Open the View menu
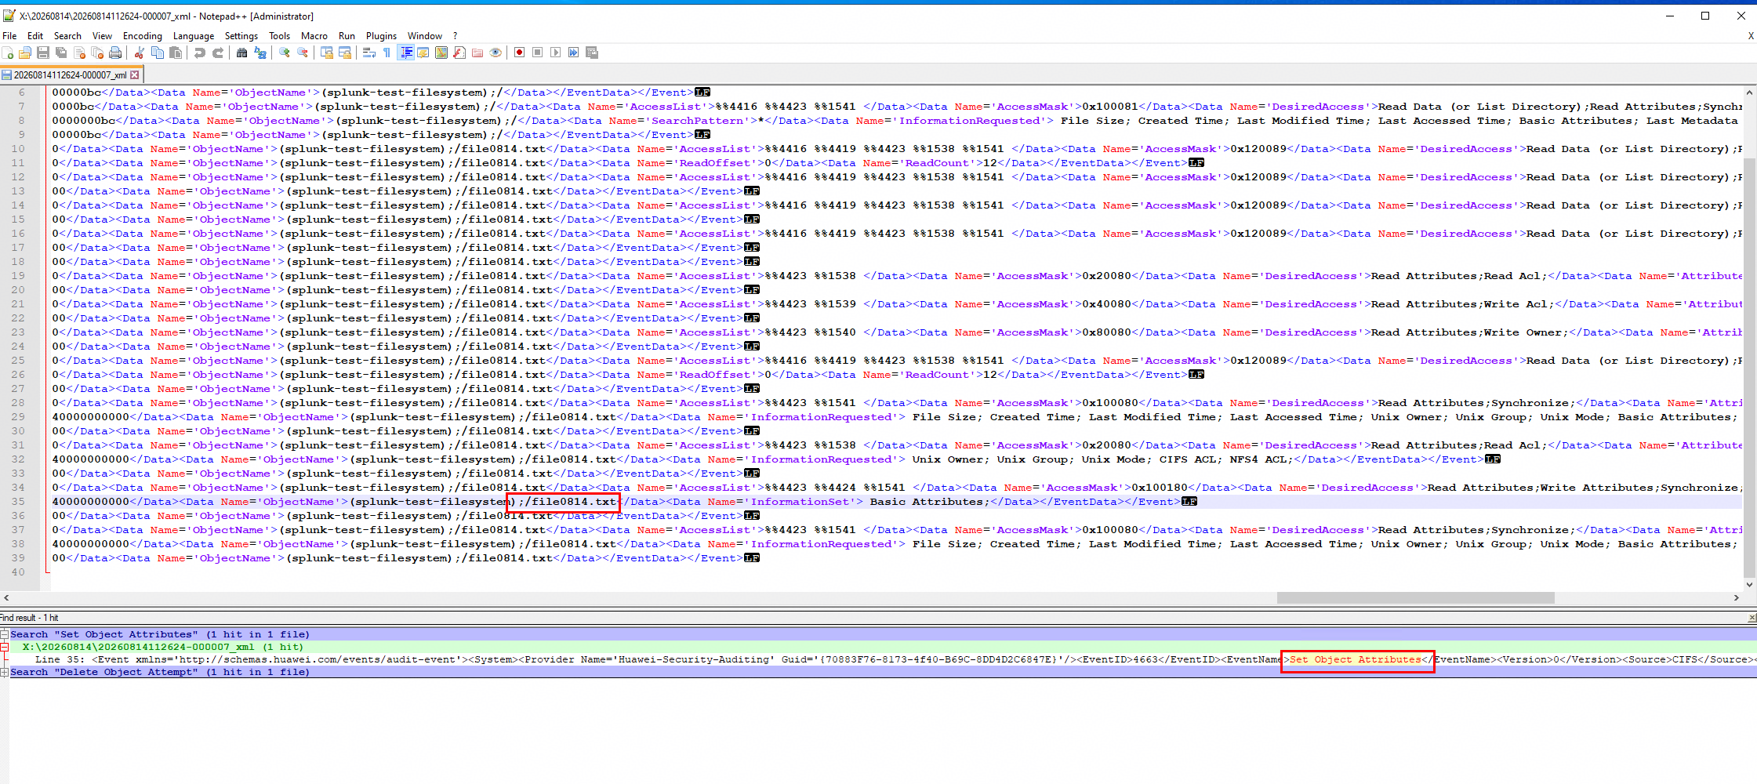The width and height of the screenshot is (1757, 784). pyautogui.click(x=102, y=36)
